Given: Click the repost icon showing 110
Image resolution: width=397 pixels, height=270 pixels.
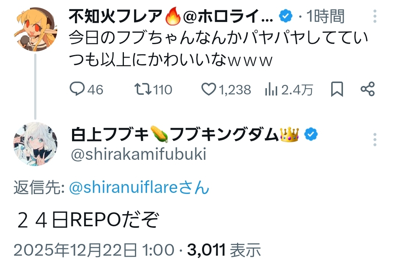Looking at the screenshot, I should click(x=142, y=90).
